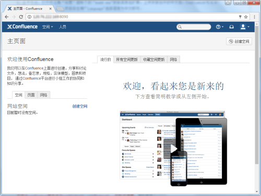
Task: Reload the page with refresh icon
Action: coord(21,17)
